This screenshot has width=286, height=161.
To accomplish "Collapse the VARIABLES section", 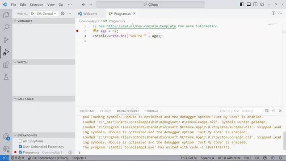I will click(44, 21).
